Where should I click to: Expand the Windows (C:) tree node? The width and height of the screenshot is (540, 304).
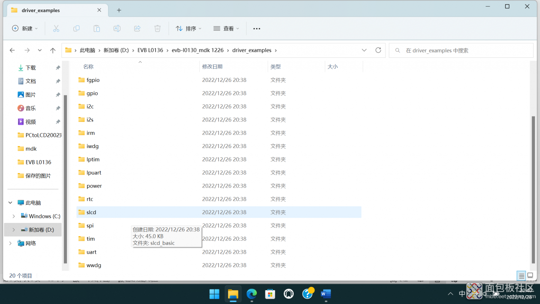[14, 216]
